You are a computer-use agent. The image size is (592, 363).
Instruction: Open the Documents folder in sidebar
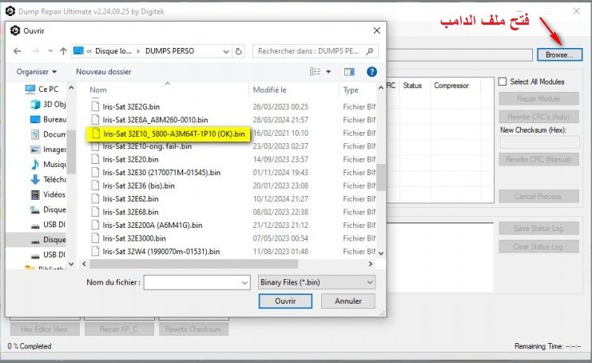click(x=48, y=134)
